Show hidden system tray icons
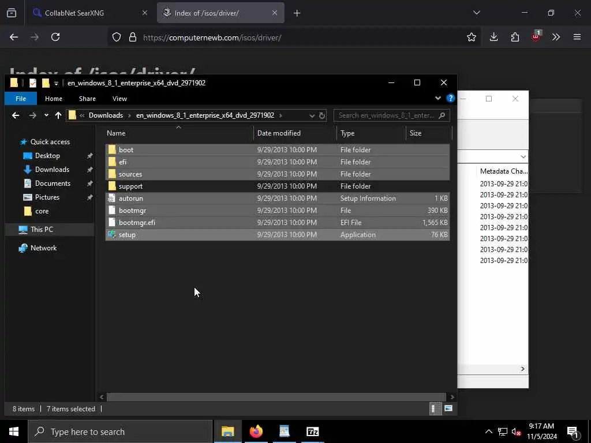591x443 pixels. click(488, 431)
